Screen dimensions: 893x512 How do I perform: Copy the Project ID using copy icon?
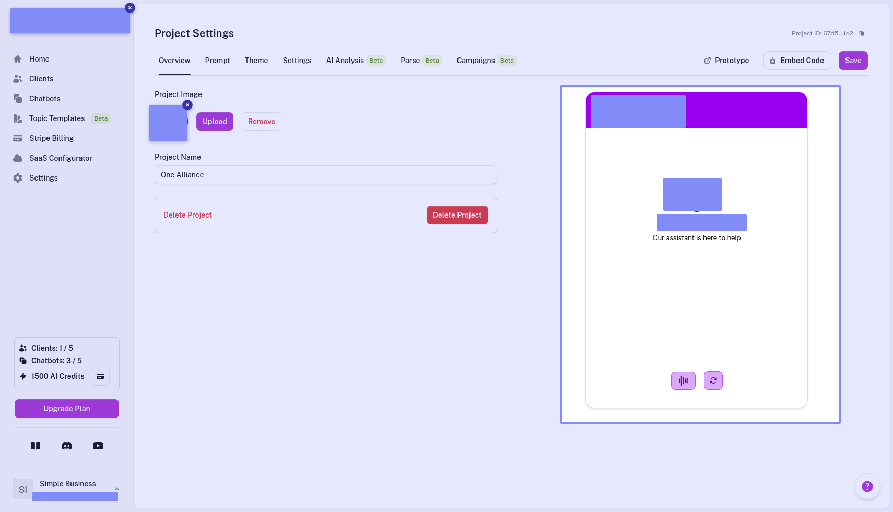click(x=862, y=33)
